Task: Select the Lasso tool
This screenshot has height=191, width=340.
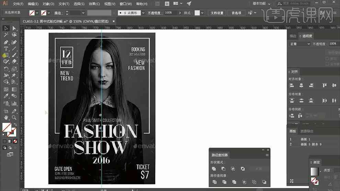Action: click(x=14, y=35)
